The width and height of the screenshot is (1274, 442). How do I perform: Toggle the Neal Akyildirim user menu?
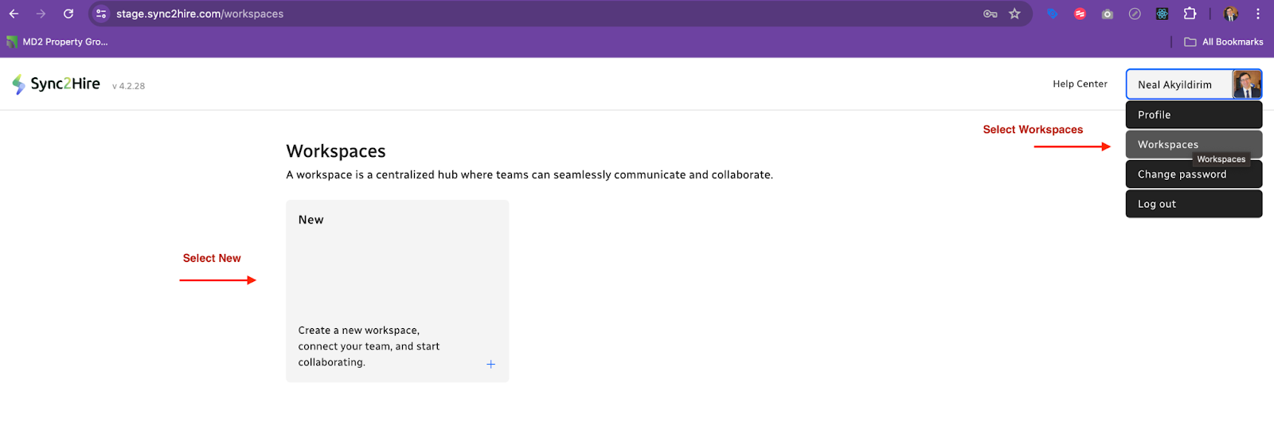click(1194, 84)
